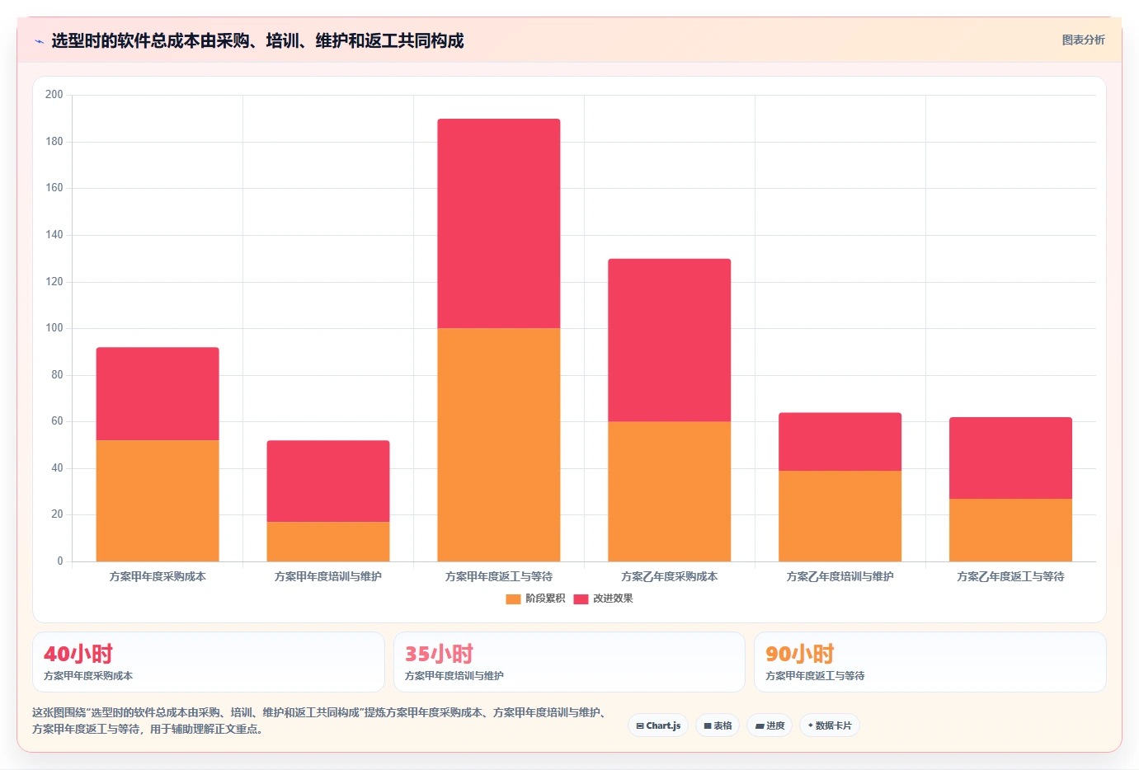Click the y-axis value 100
The image size is (1139, 770).
54,328
